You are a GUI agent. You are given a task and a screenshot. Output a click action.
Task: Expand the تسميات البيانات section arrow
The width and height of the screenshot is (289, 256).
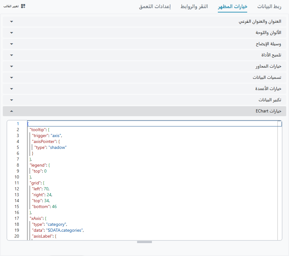12,78
